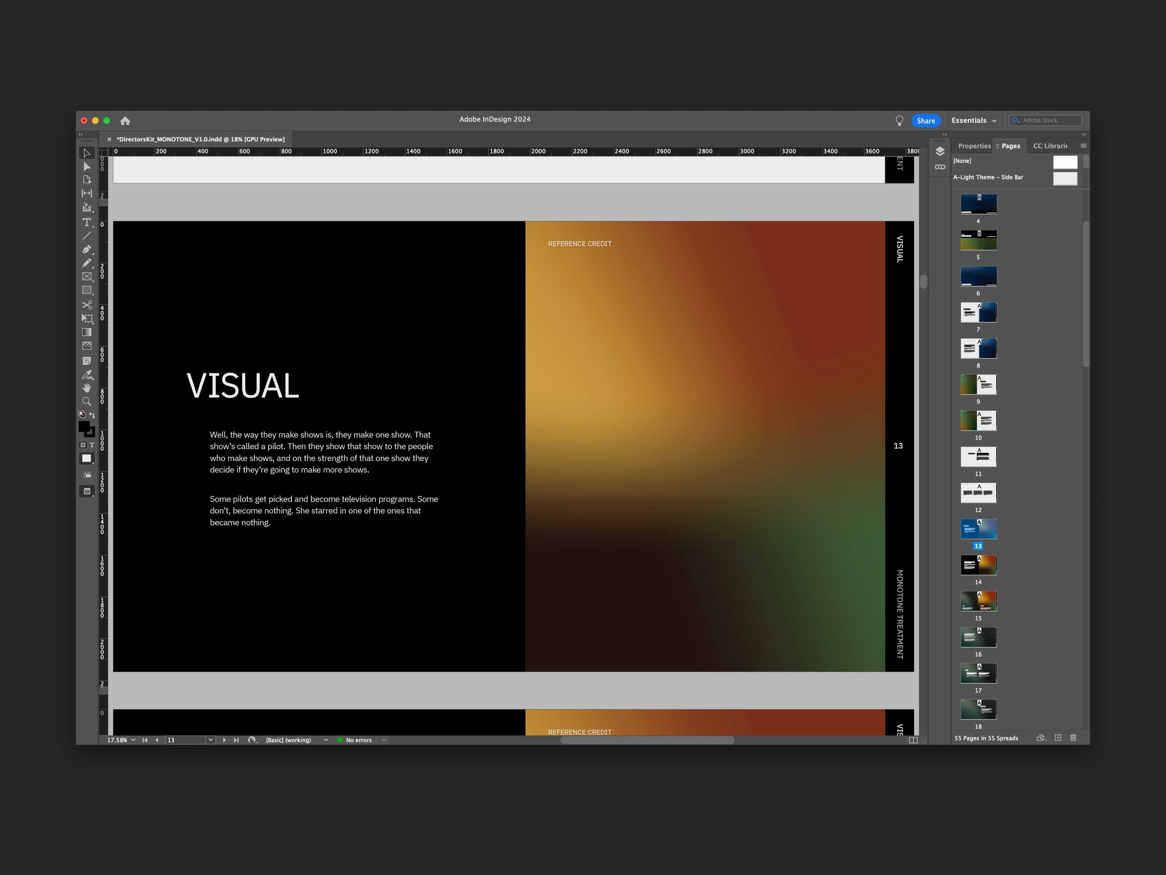Switch to the CC Libraries tab
This screenshot has height=875, width=1166.
1050,146
